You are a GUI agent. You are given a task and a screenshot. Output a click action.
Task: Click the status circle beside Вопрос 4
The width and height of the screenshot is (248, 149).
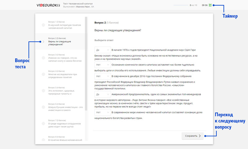(43, 74)
